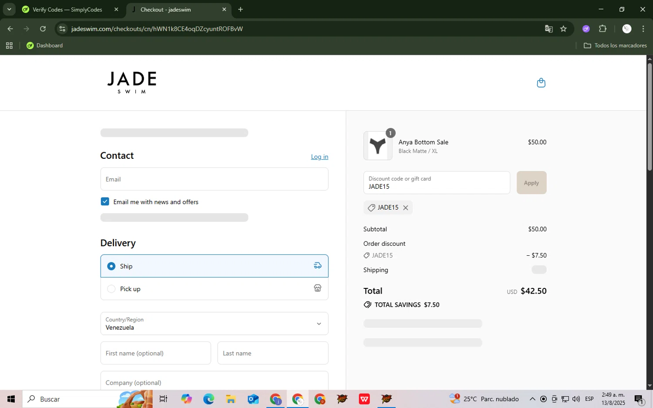The width and height of the screenshot is (653, 408).
Task: Open the purple extension icon
Action: tap(586, 29)
